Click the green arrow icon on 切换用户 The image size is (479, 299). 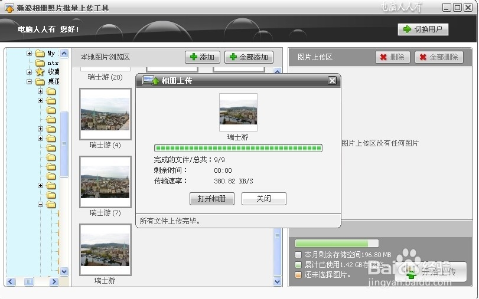point(407,29)
